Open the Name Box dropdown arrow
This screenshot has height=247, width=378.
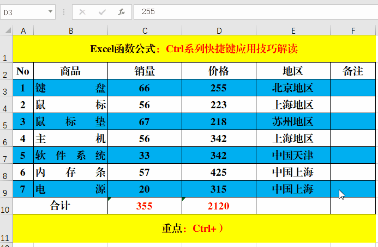(50, 11)
